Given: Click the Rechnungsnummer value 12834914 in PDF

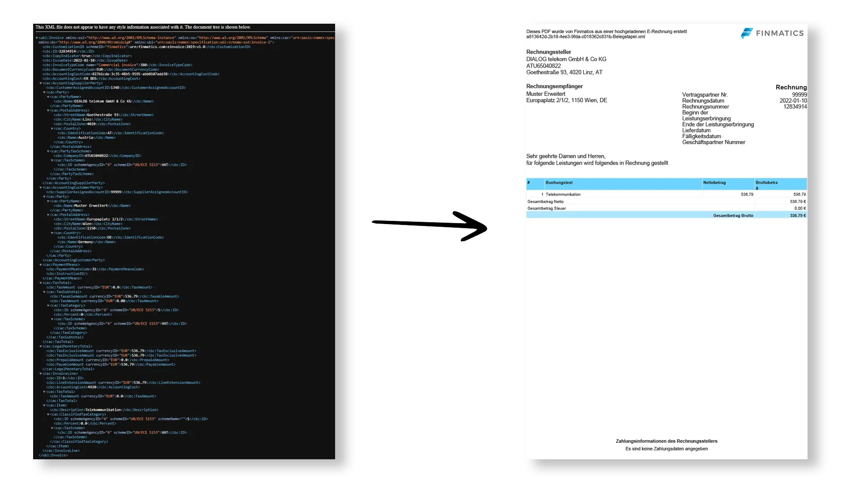Looking at the screenshot, I should [x=795, y=107].
